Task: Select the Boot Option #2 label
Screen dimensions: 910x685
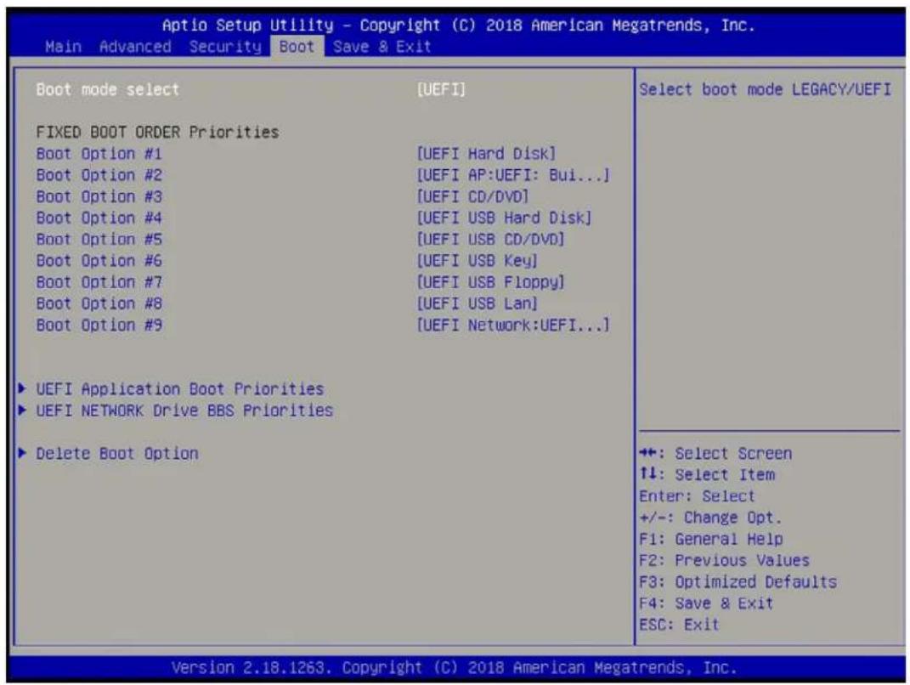Action: coord(99,175)
